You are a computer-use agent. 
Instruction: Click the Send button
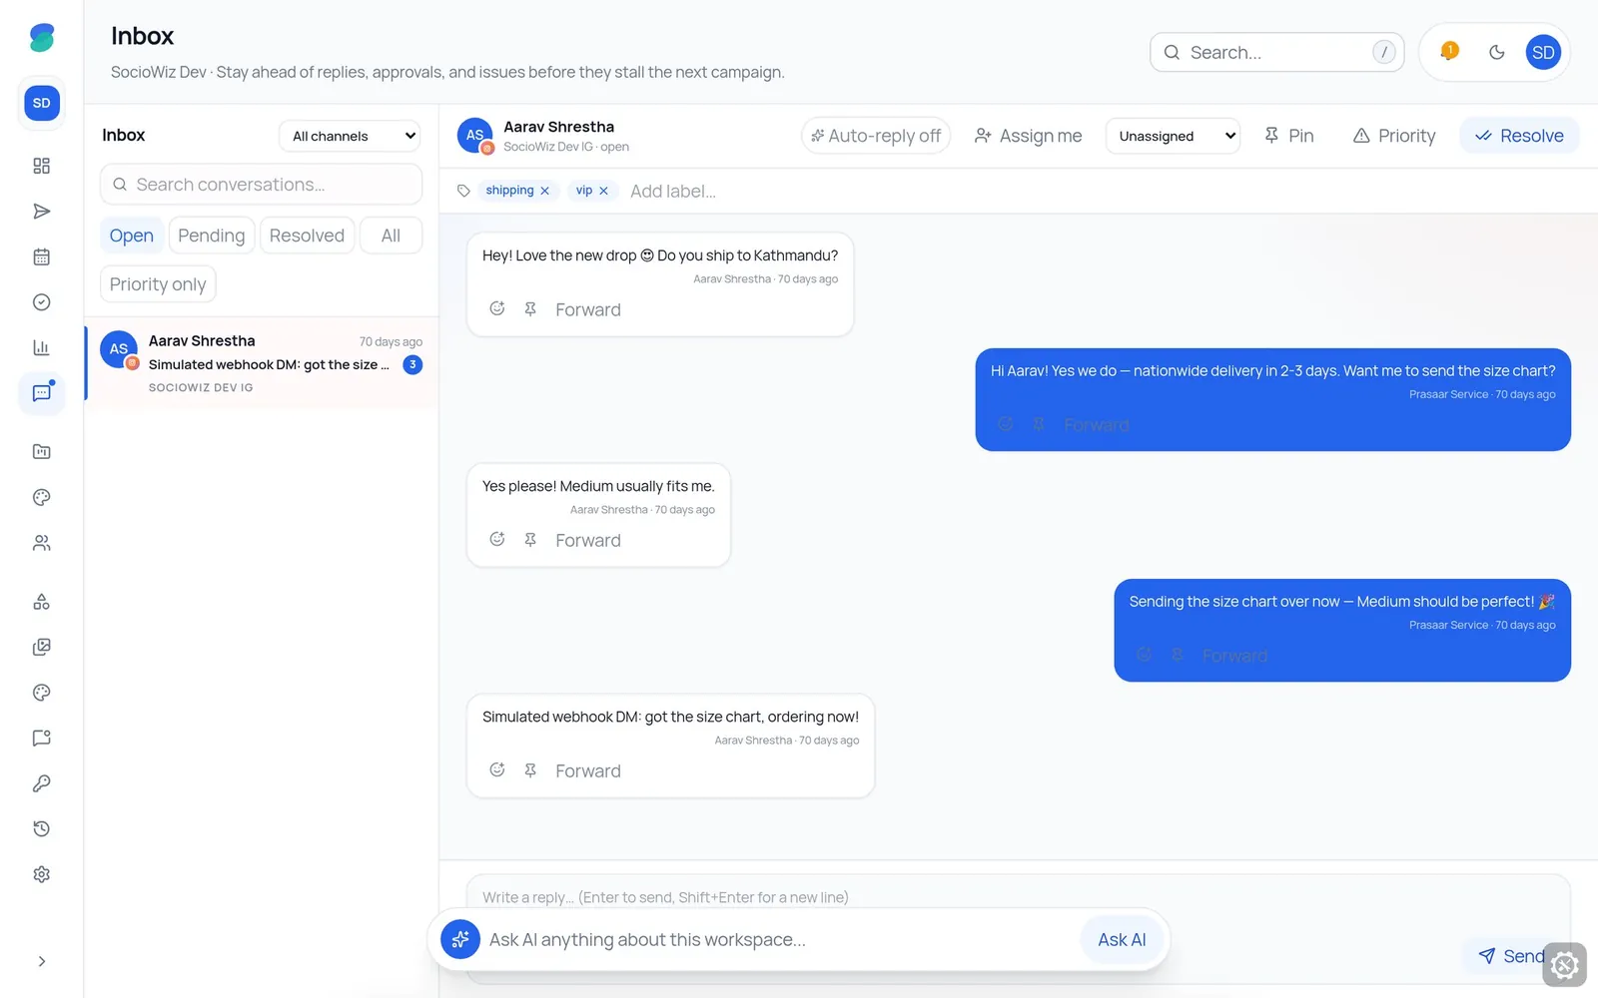point(1511,956)
